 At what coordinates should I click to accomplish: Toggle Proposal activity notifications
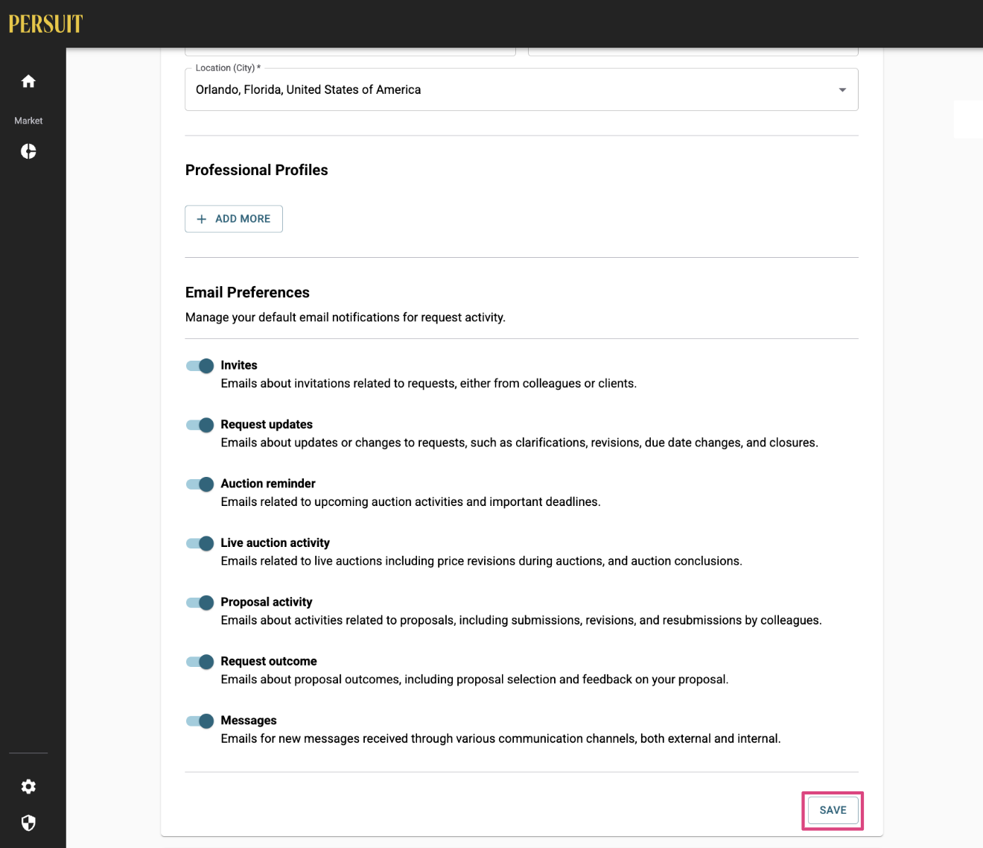pyautogui.click(x=200, y=603)
